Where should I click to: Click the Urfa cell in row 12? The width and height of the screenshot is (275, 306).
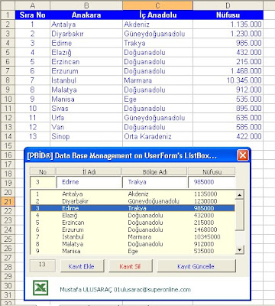point(86,118)
